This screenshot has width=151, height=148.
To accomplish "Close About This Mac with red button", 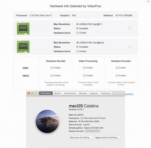I will coord(29,93).
